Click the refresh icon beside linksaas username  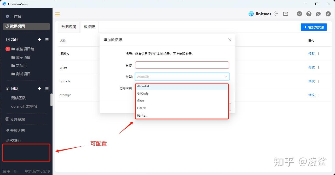(275, 14)
